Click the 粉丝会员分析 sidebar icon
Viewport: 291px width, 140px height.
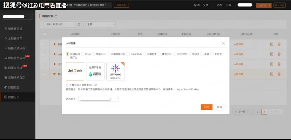(6, 58)
